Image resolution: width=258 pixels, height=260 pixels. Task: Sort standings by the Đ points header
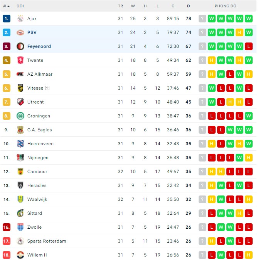pyautogui.click(x=188, y=6)
